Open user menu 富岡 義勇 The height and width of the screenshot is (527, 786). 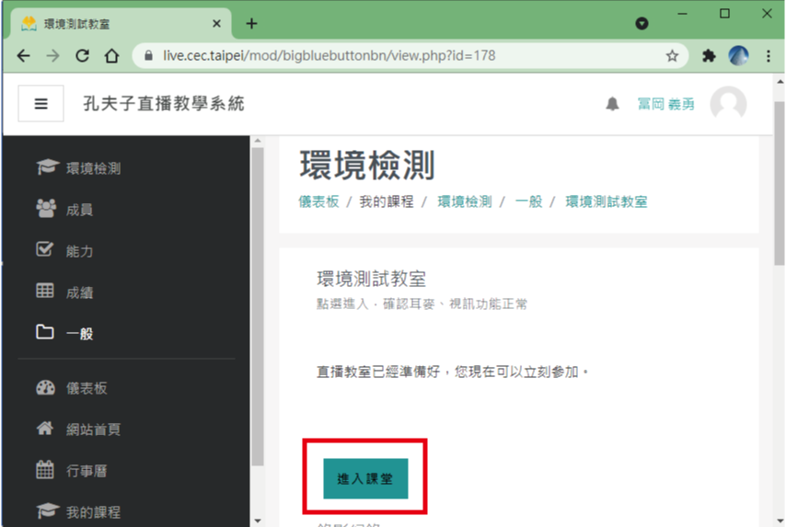(x=665, y=104)
